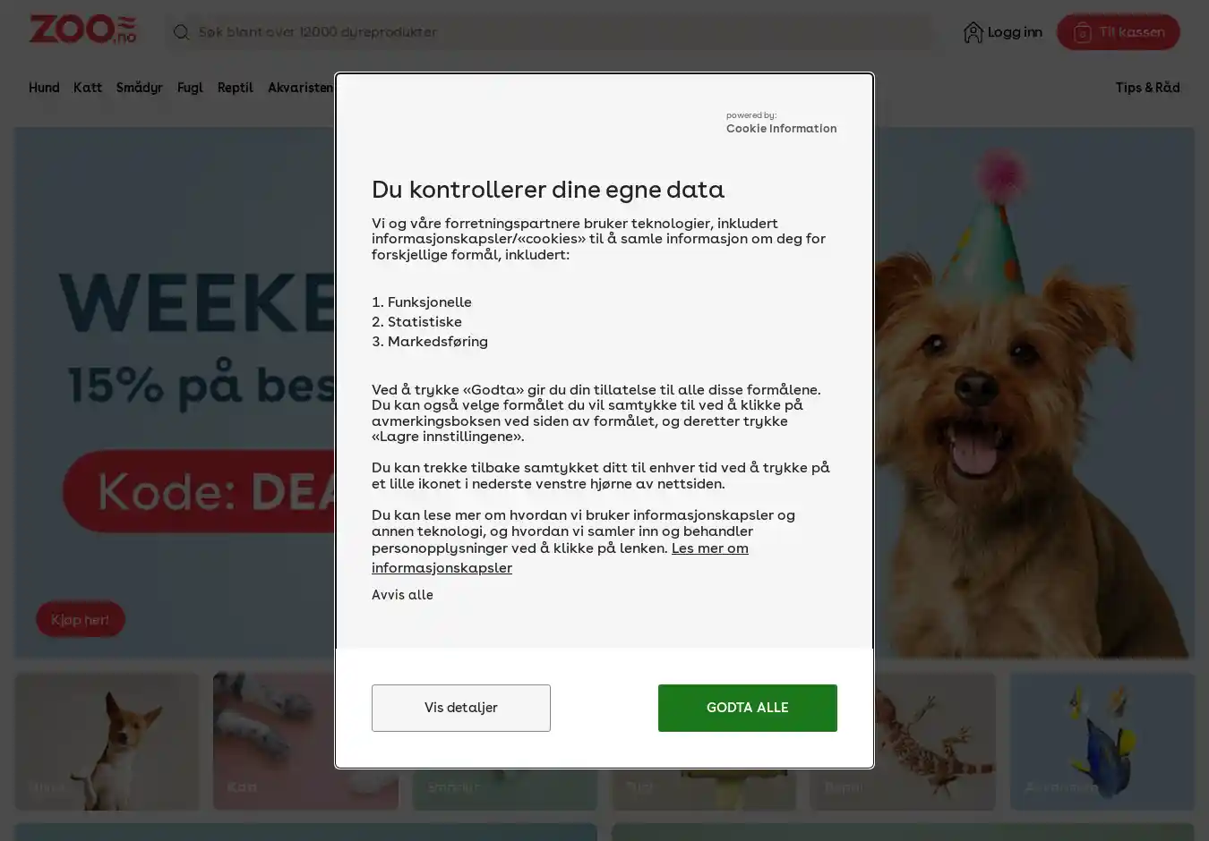
Task: Click the shopping bag icon in Til kassen
Action: coord(1083,32)
